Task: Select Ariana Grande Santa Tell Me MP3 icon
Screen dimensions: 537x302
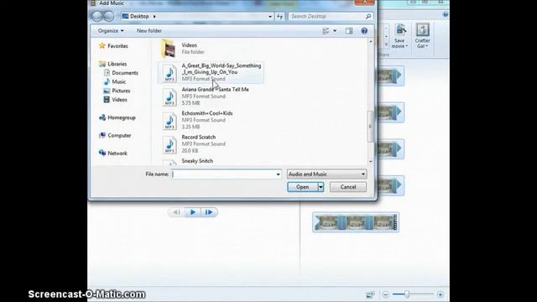Action: pos(169,97)
